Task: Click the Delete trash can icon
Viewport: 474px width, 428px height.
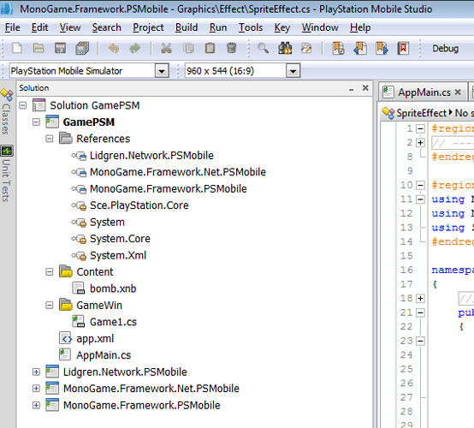Action: point(231,48)
